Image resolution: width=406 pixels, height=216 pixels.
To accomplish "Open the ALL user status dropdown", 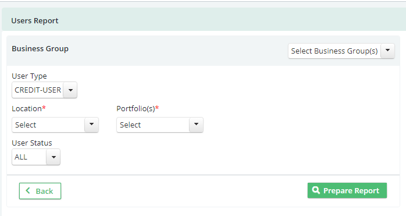I will (x=36, y=157).
